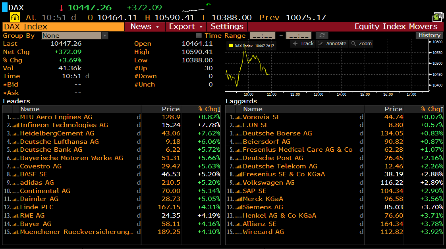Viewport: 446px width, 249px height.
Task: Open Bayer AG in Leaders list
Action: (36, 224)
